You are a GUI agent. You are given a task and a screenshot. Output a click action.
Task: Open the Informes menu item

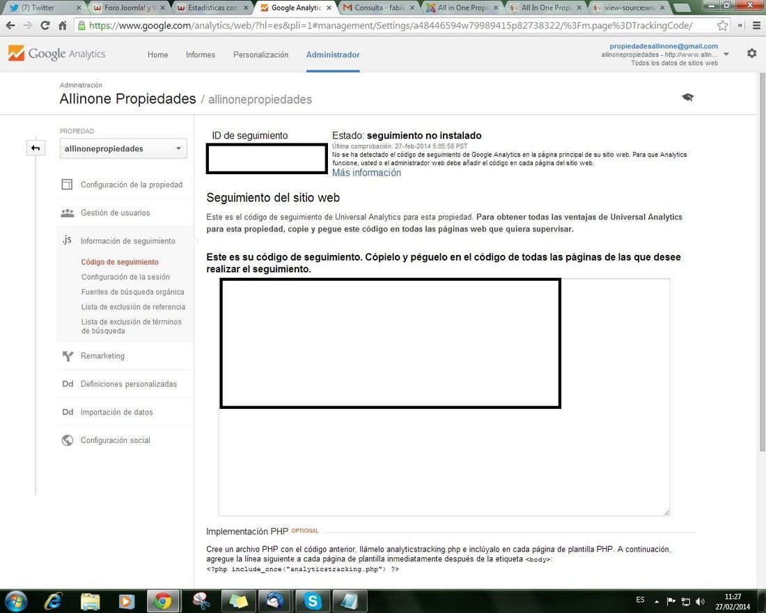point(201,55)
